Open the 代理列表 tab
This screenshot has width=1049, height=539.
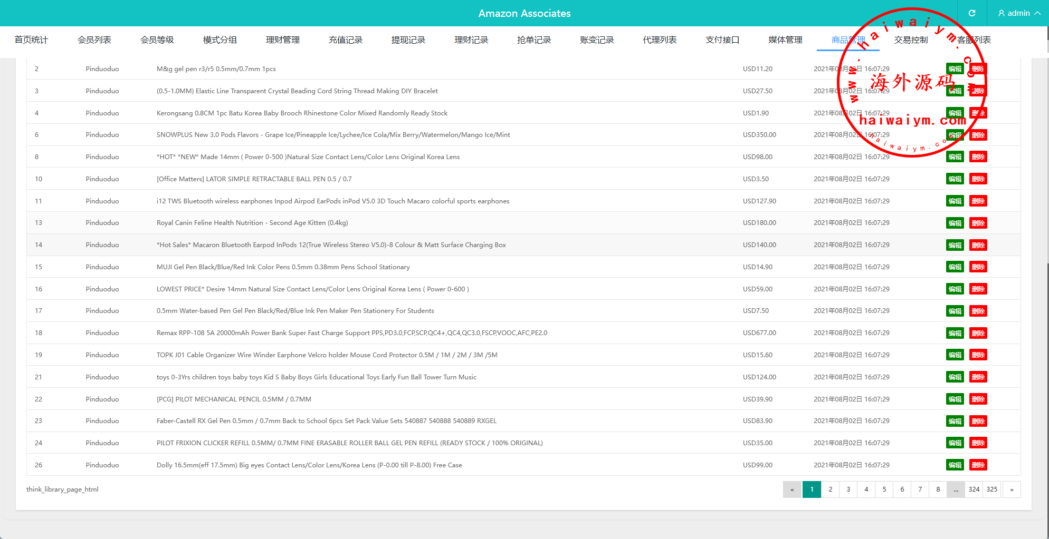tap(659, 40)
